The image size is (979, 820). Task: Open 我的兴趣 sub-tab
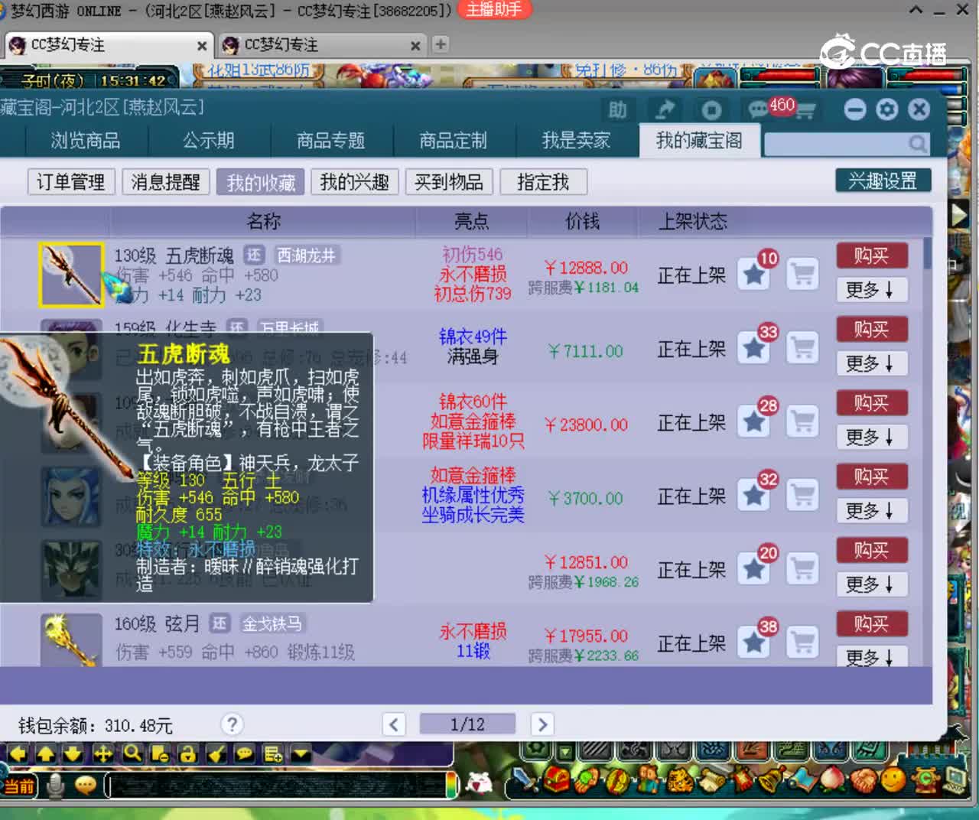[x=355, y=182]
